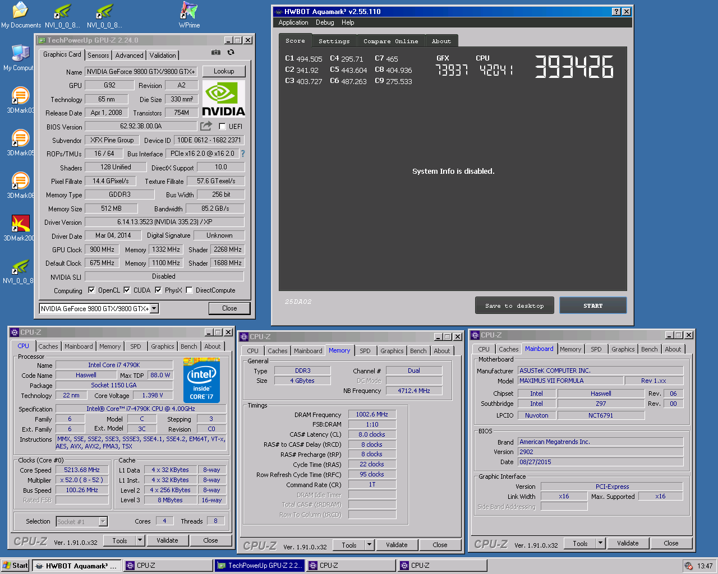Launch the 3DMark05 desktop shortcut
Screen dimensions: 718x574
pos(20,143)
